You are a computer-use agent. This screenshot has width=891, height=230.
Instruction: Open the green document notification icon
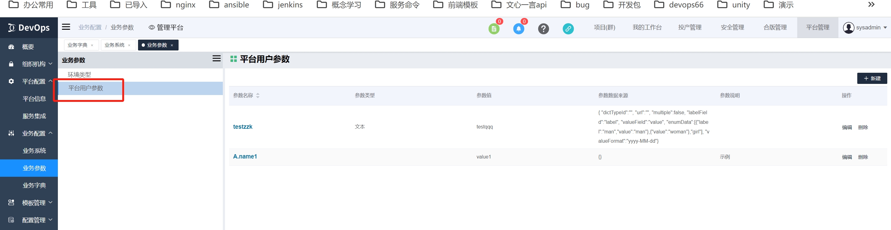pyautogui.click(x=494, y=29)
